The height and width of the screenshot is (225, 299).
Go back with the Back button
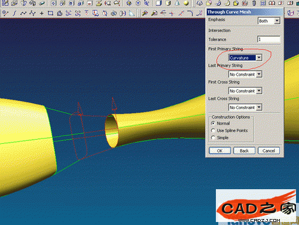pos(244,150)
